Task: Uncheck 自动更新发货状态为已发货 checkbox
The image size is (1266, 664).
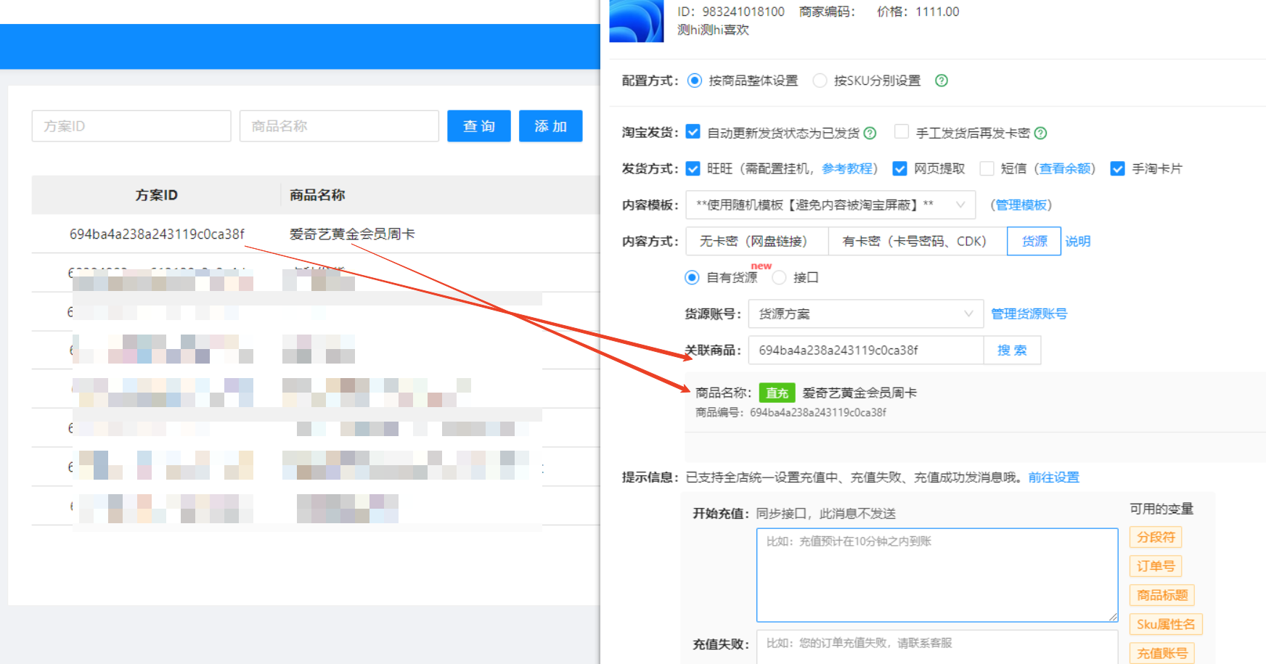Action: point(693,132)
